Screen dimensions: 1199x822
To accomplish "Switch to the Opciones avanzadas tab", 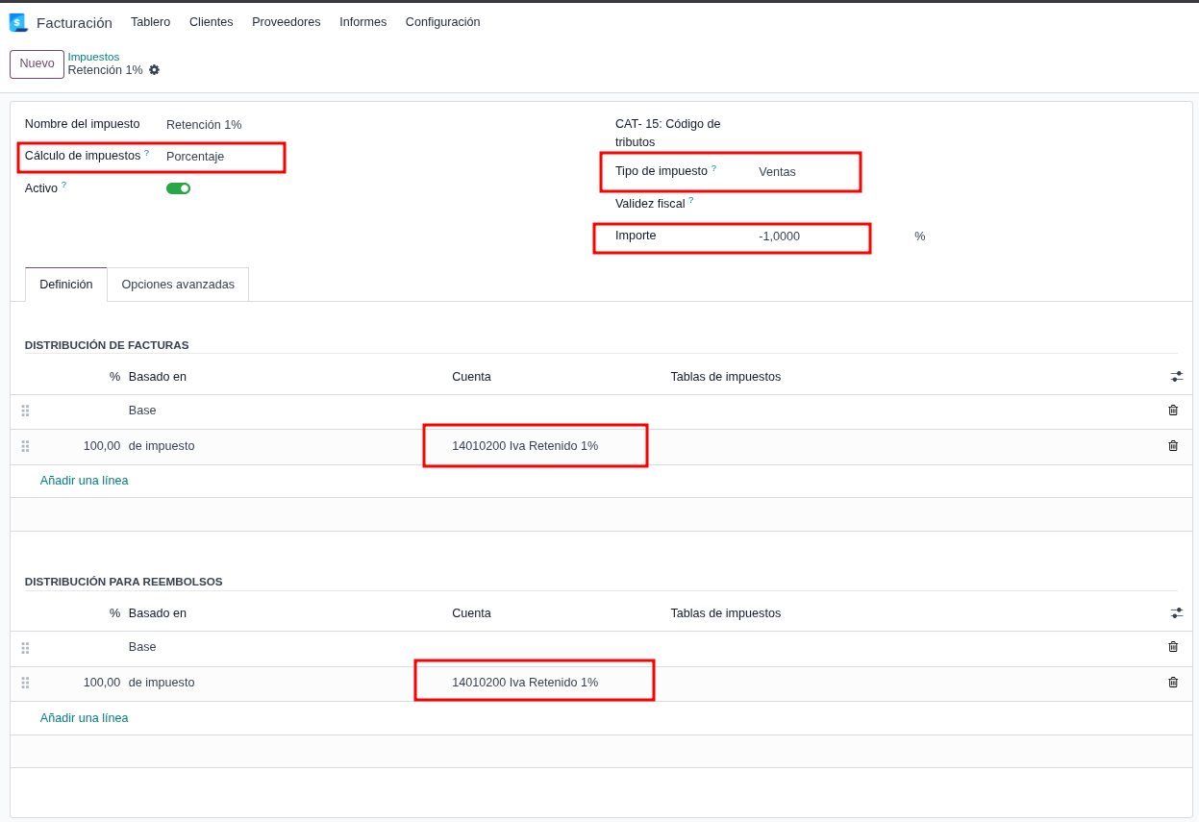I will point(178,285).
